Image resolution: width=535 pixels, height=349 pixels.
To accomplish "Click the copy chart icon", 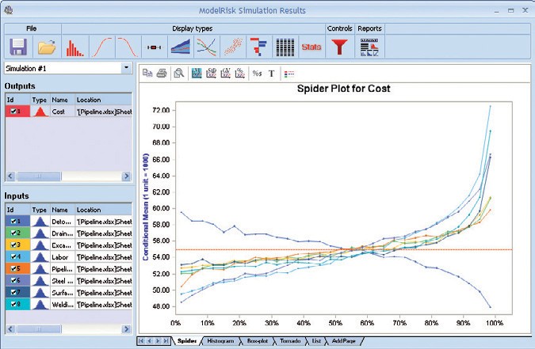I will [147, 73].
